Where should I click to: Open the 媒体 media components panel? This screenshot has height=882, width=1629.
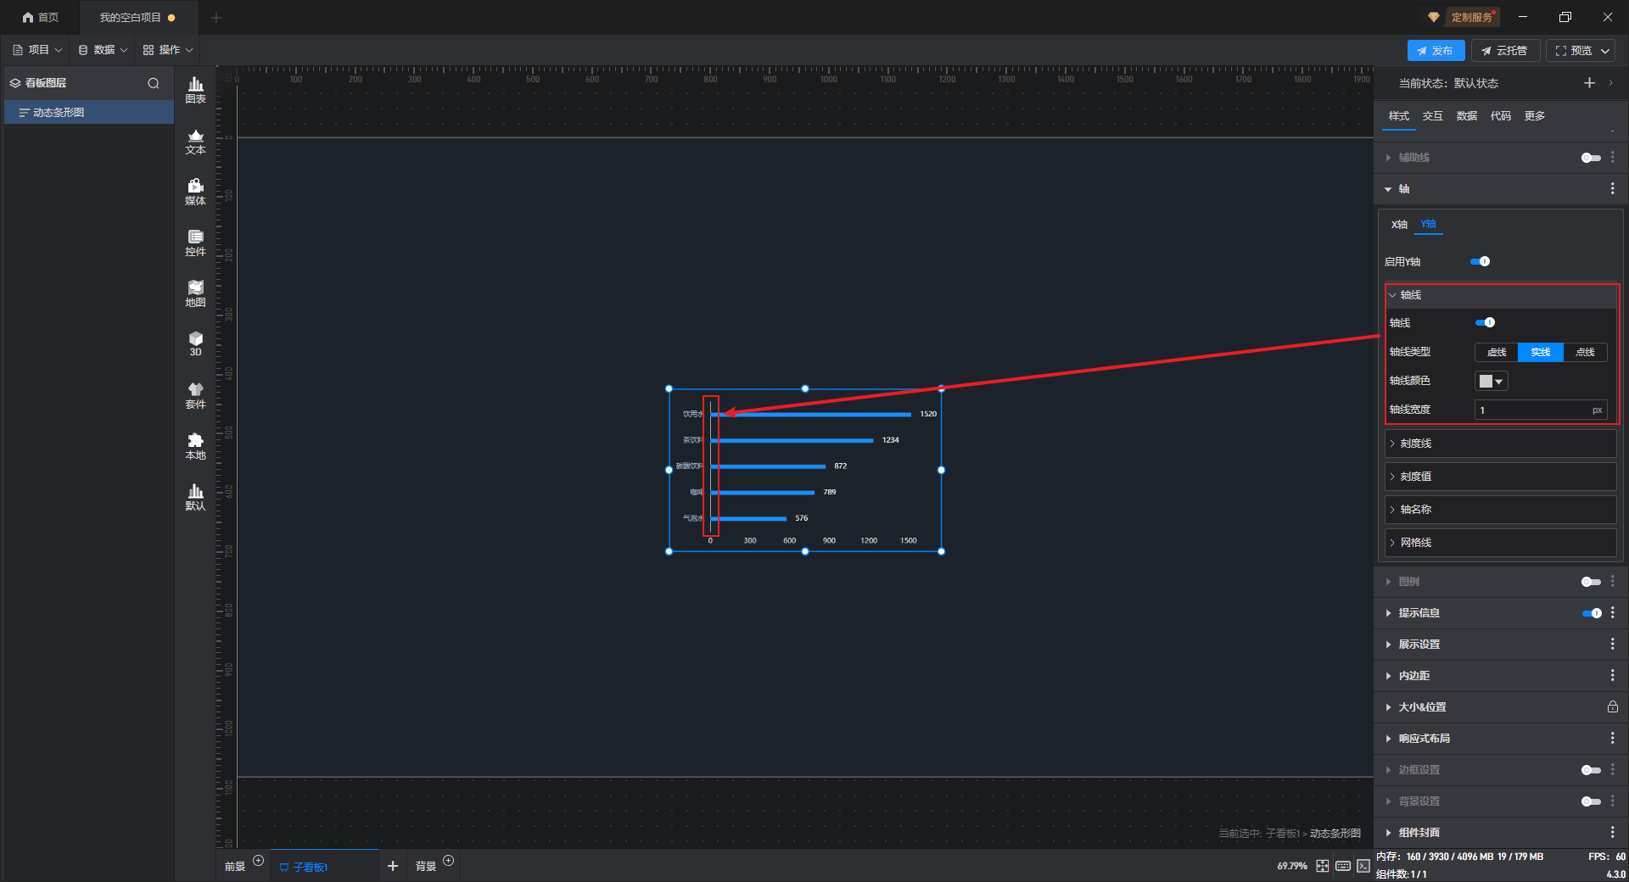(195, 192)
